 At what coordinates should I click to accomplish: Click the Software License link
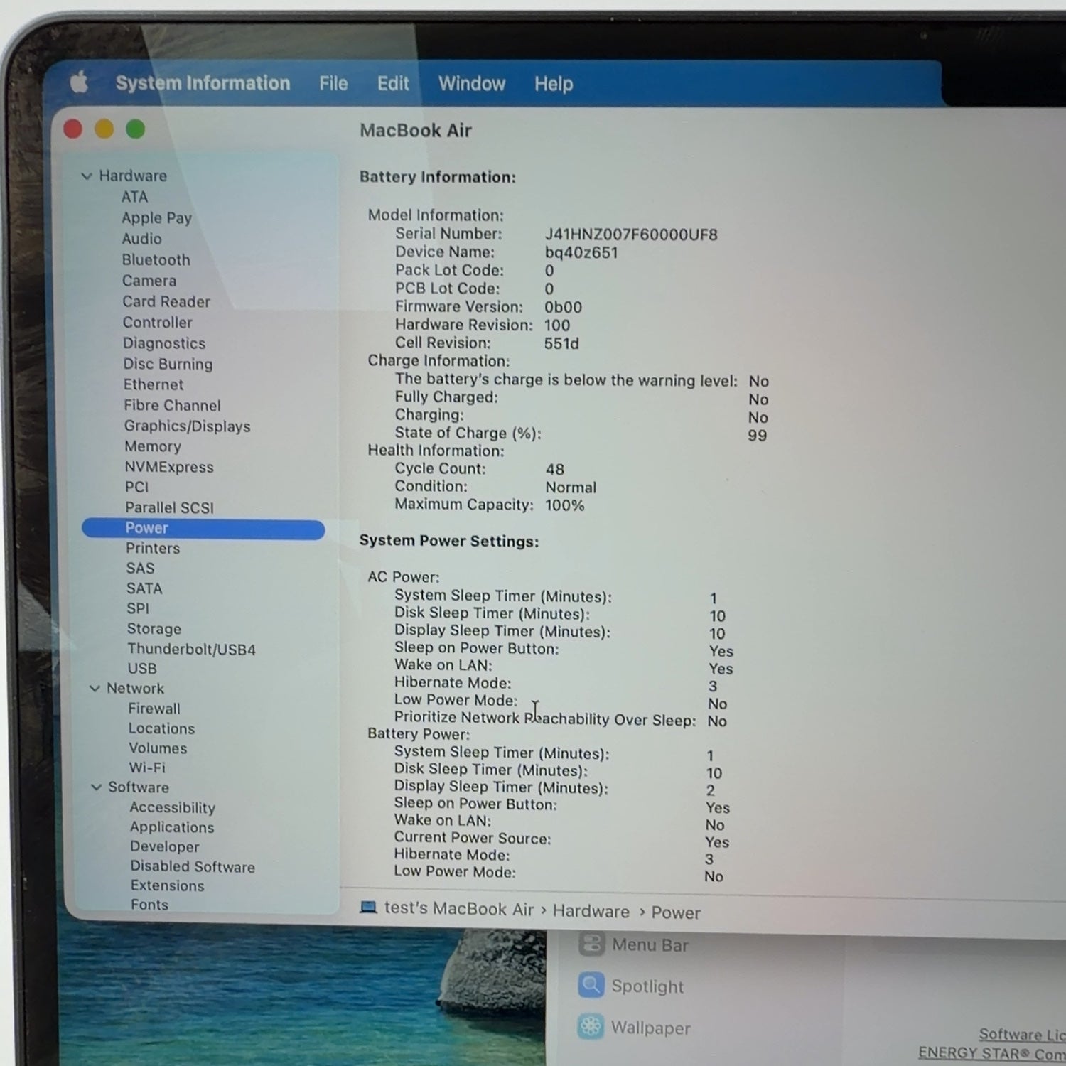click(1022, 1034)
